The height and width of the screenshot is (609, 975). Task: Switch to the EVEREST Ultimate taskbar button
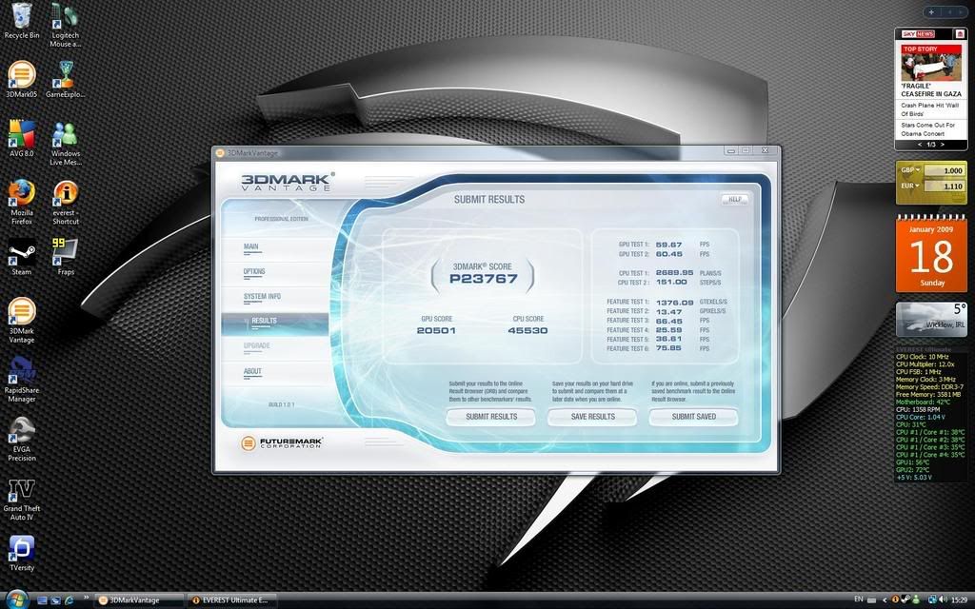(234, 600)
